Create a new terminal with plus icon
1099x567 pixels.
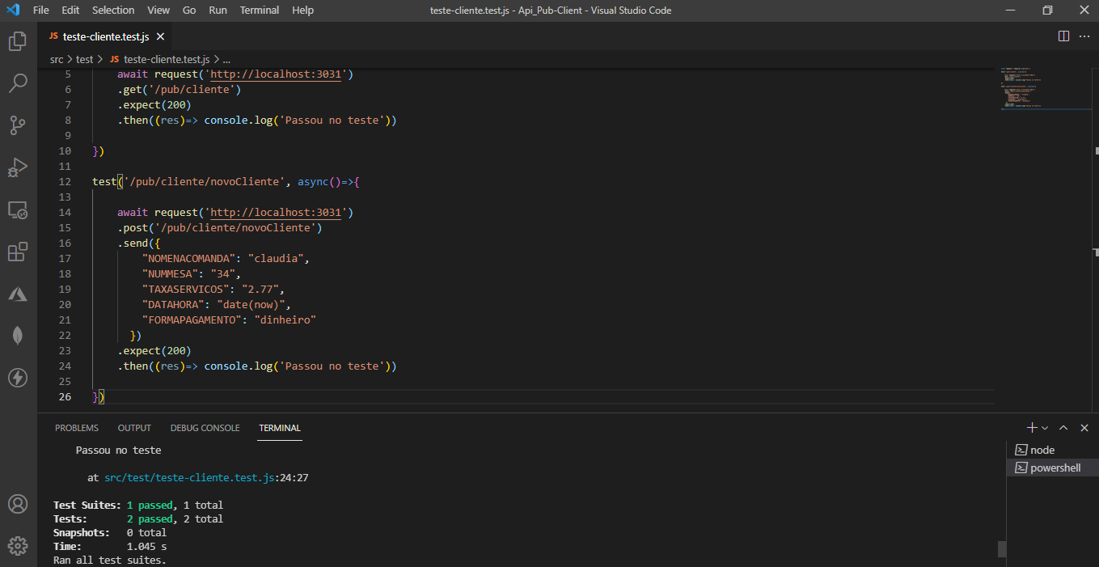[1030, 427]
